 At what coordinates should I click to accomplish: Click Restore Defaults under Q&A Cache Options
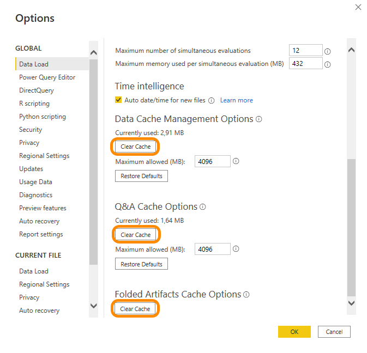point(141,264)
